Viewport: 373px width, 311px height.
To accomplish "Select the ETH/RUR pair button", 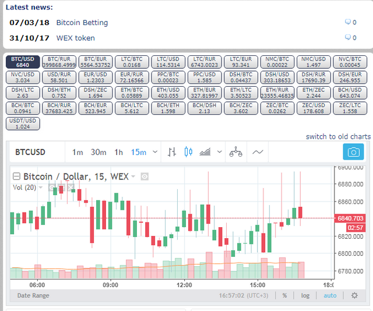I will [x=277, y=93].
